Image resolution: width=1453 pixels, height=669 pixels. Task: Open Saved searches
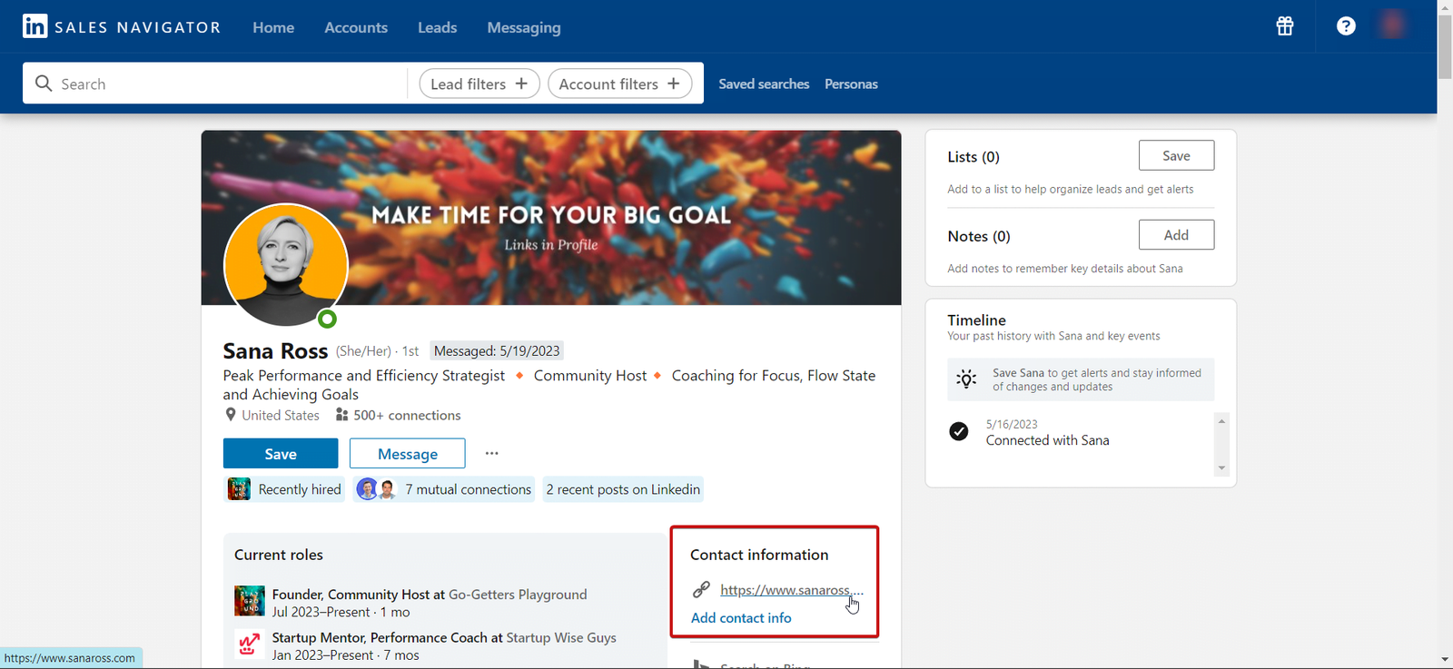pyautogui.click(x=764, y=84)
